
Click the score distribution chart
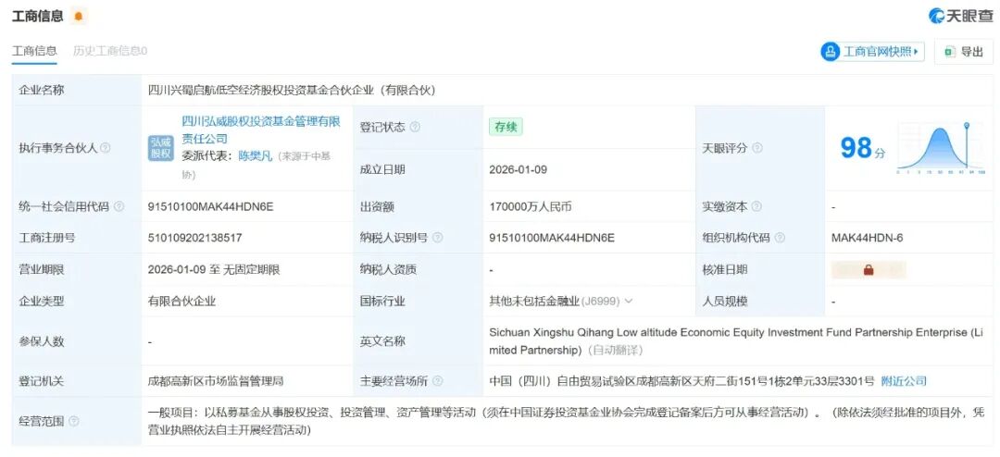[x=941, y=148]
